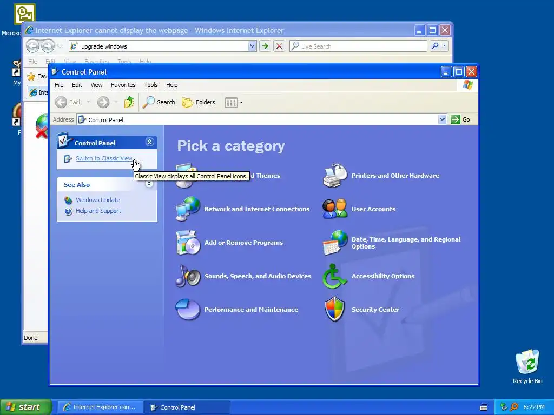
Task: Click the Sounds, Speech, and Audio Devices icon
Action: tap(188, 276)
